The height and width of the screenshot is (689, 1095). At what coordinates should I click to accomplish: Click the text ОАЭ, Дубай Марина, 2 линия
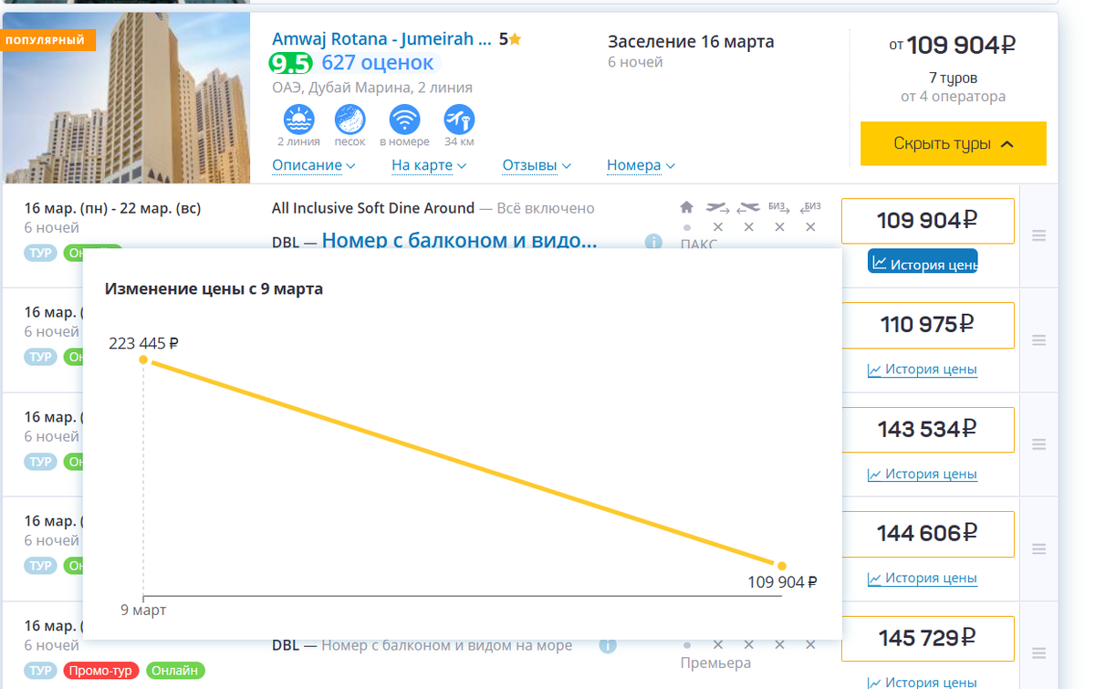click(372, 88)
